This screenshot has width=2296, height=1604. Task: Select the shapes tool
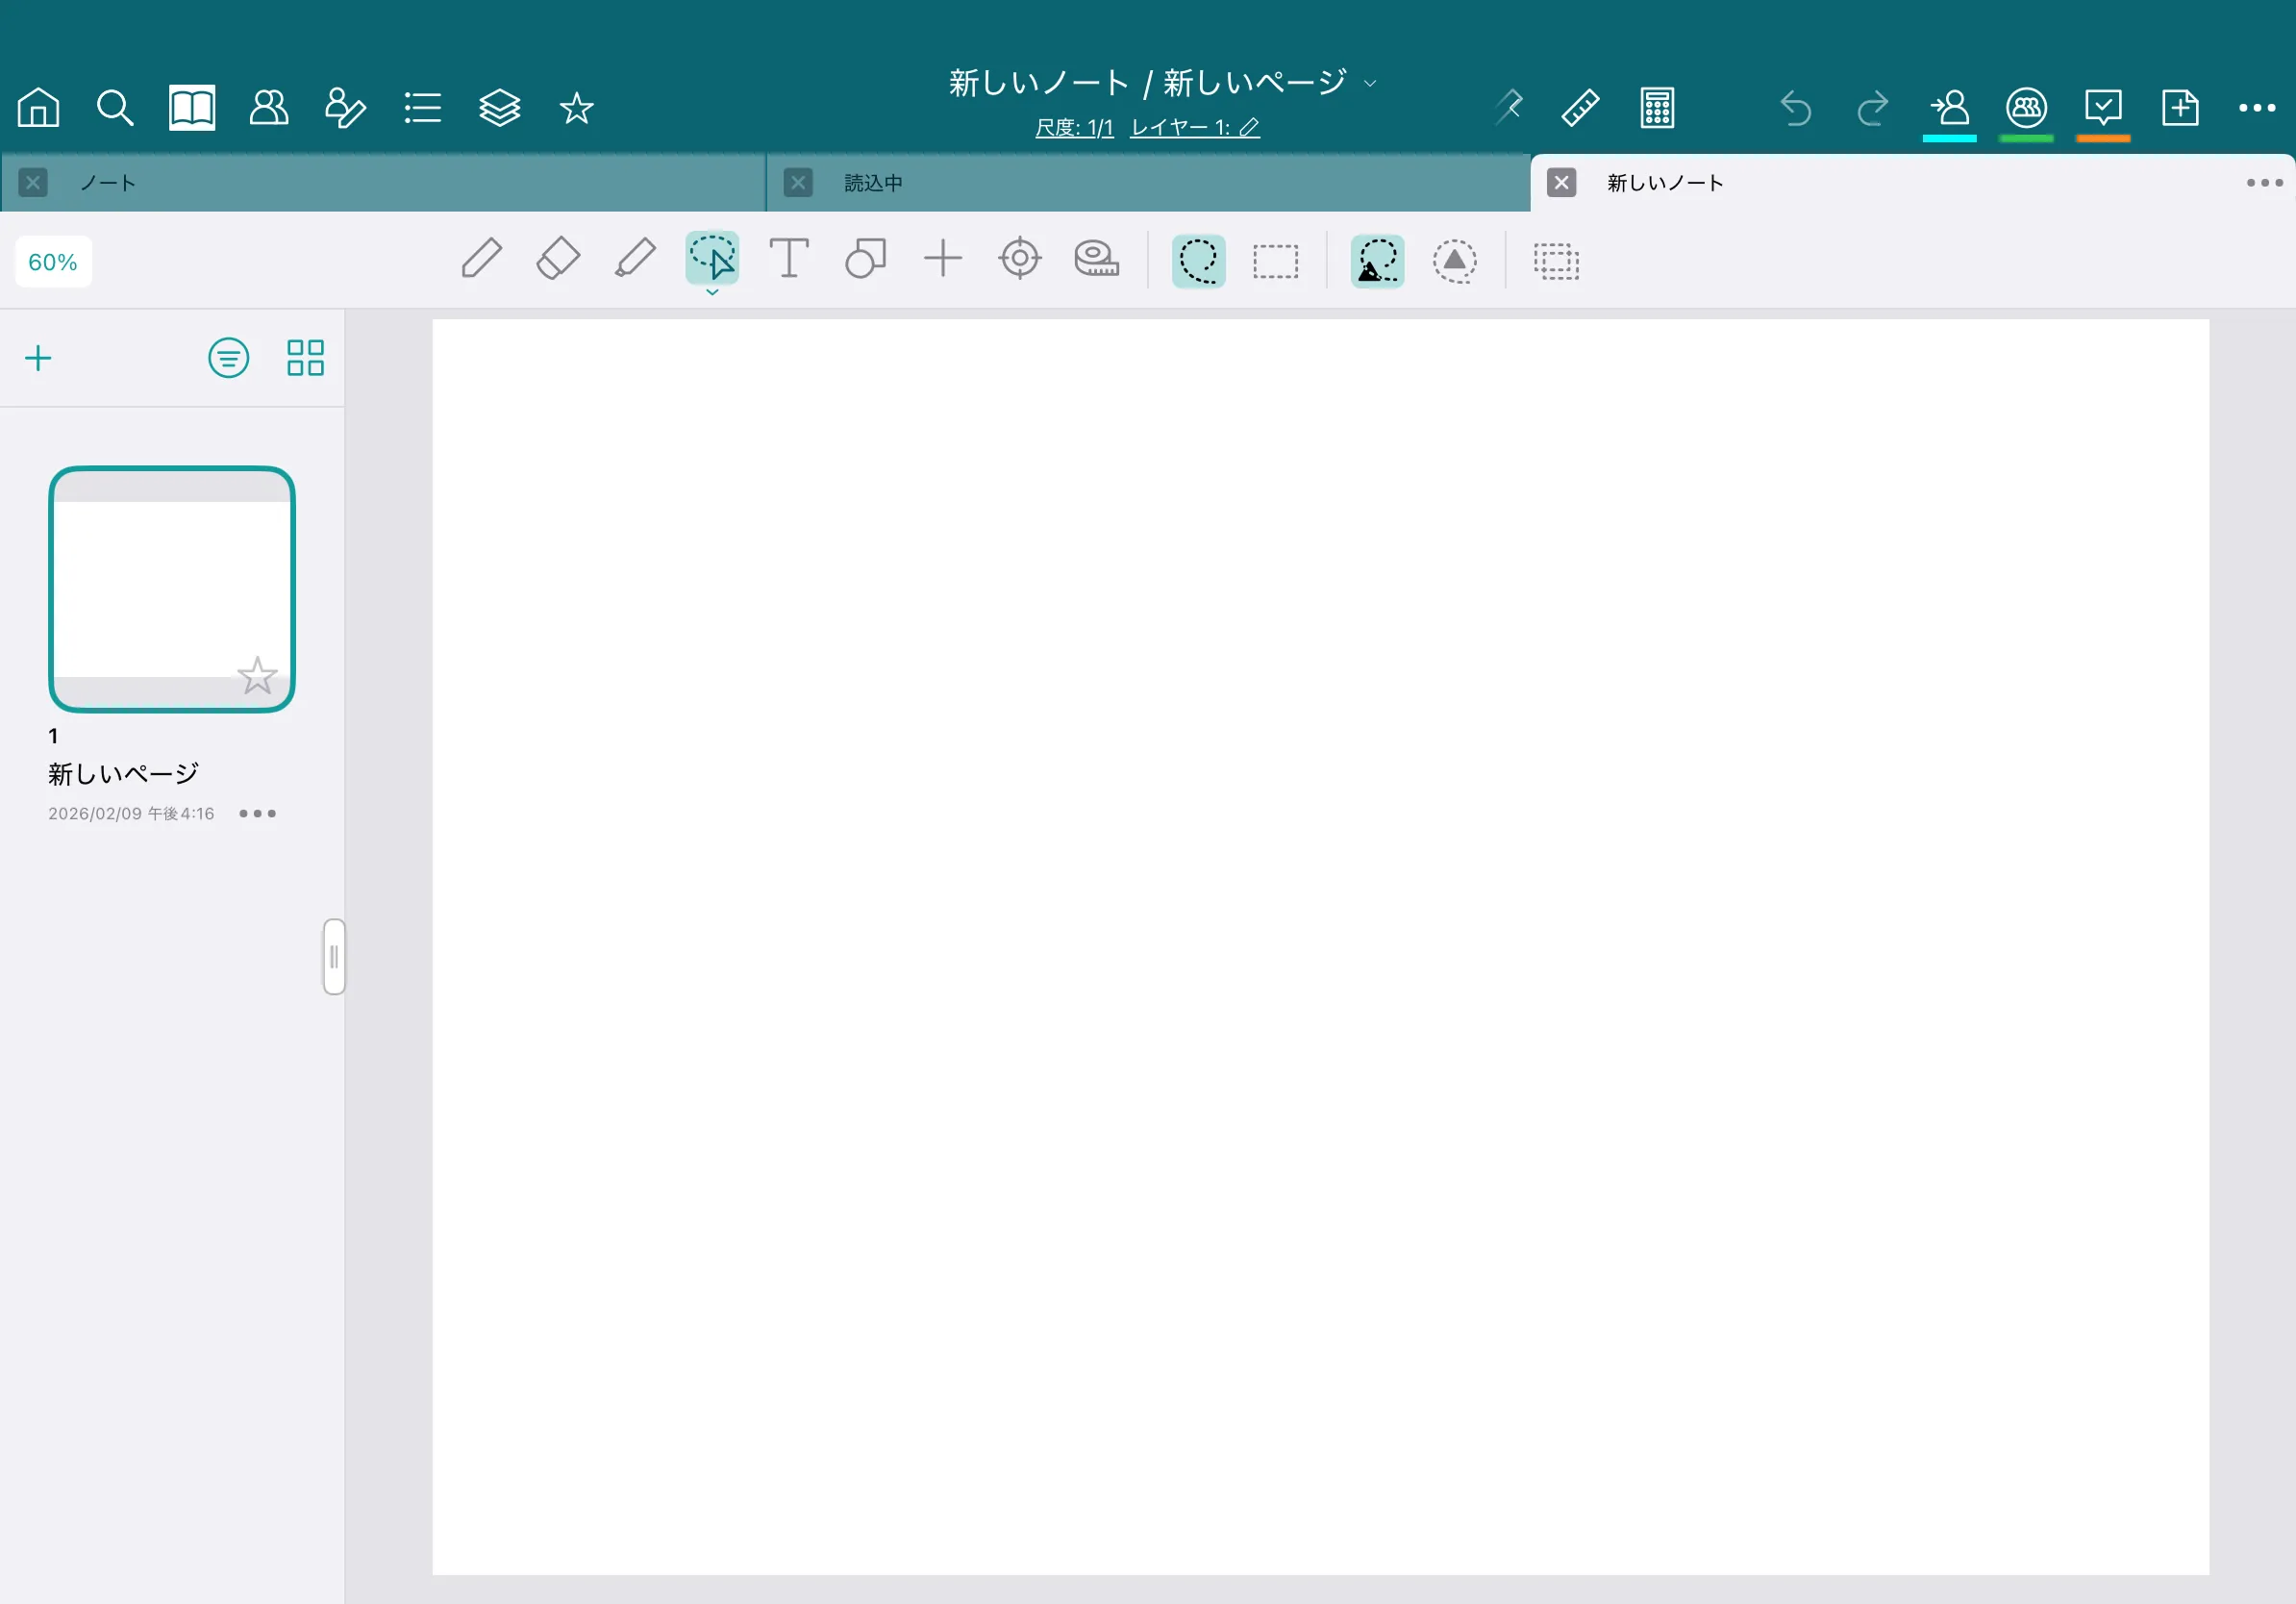[x=866, y=259]
